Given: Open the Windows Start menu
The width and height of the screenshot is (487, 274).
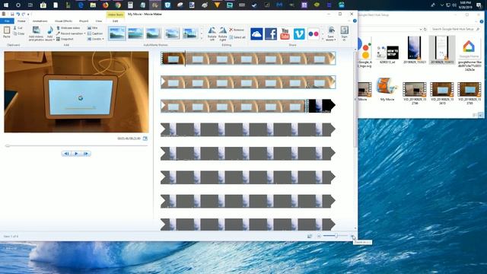Looking at the screenshot, I should click(x=6, y=5).
